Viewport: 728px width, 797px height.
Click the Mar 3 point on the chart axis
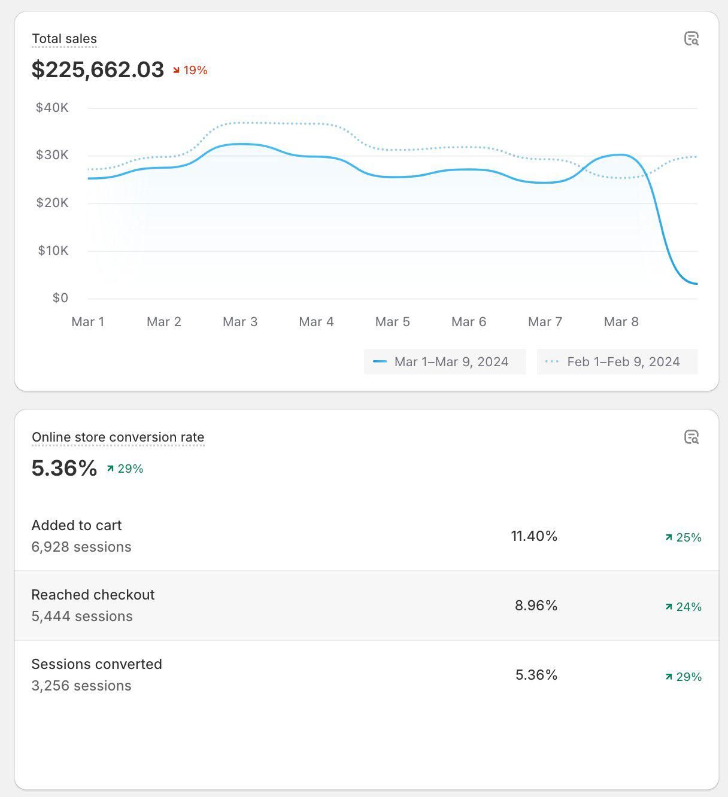[x=240, y=322]
